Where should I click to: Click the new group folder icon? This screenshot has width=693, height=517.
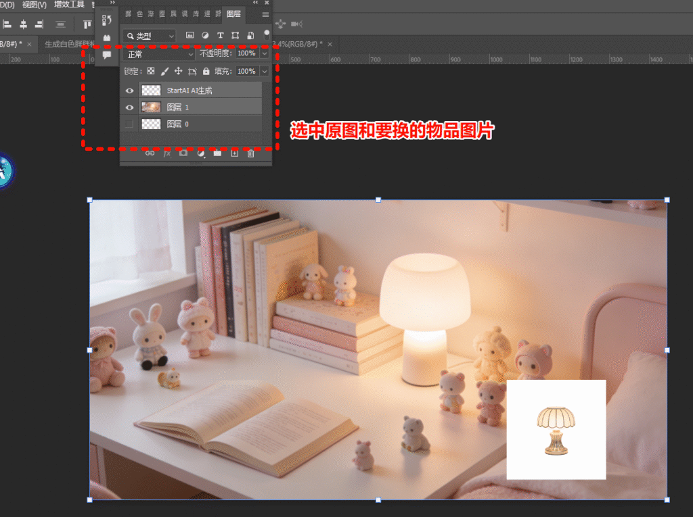point(218,153)
